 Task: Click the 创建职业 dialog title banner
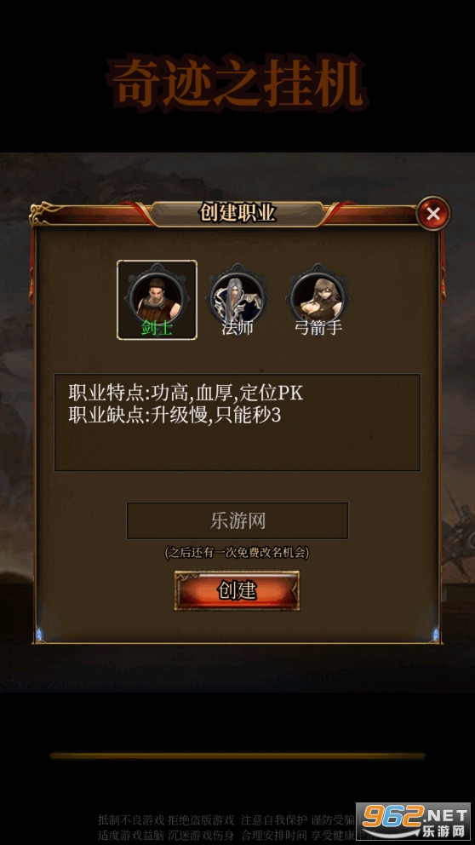(237, 214)
